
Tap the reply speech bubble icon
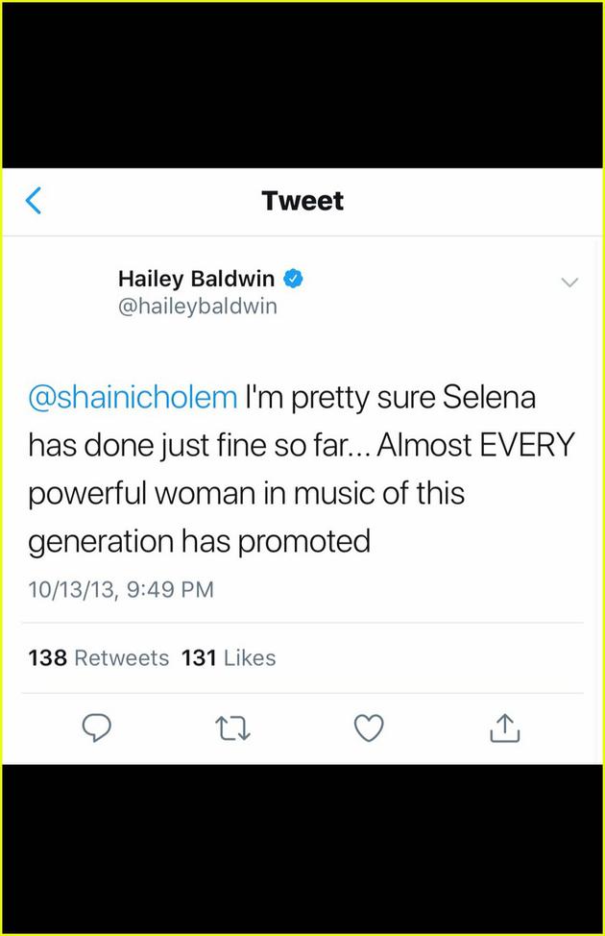point(95,729)
